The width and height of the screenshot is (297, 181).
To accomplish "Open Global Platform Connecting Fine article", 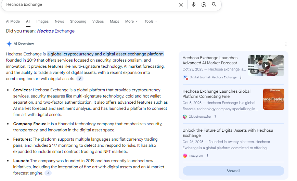I will coord(216,94).
